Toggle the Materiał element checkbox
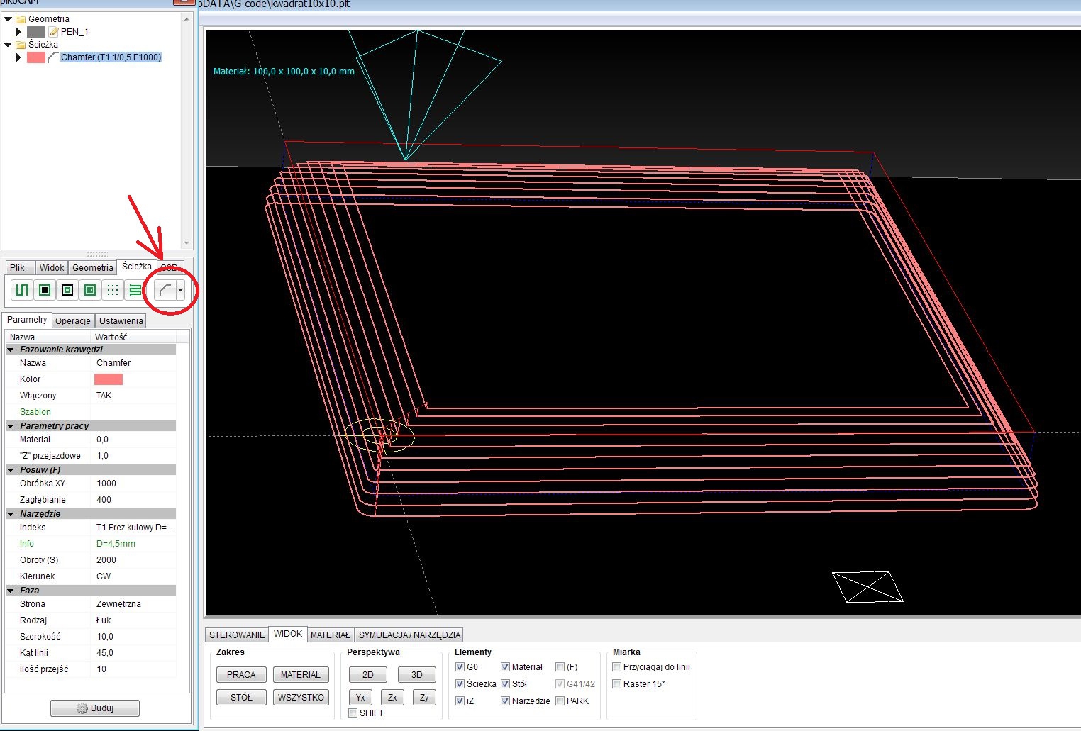The image size is (1081, 731). point(505,666)
